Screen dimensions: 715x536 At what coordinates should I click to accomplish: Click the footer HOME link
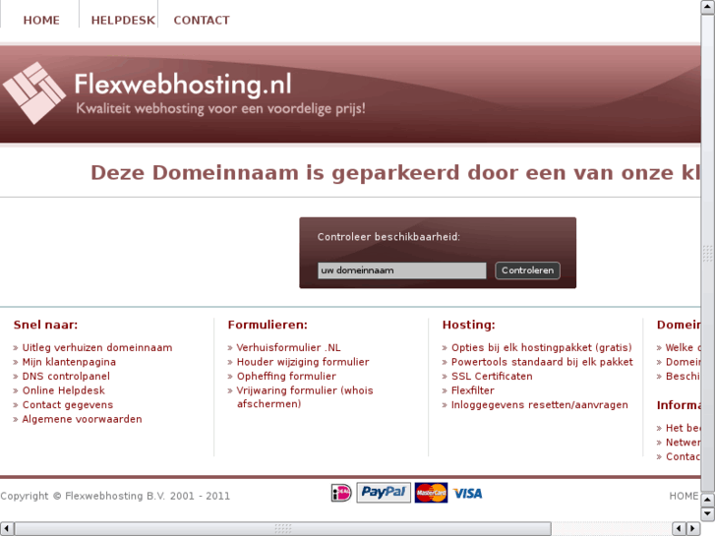pos(684,496)
